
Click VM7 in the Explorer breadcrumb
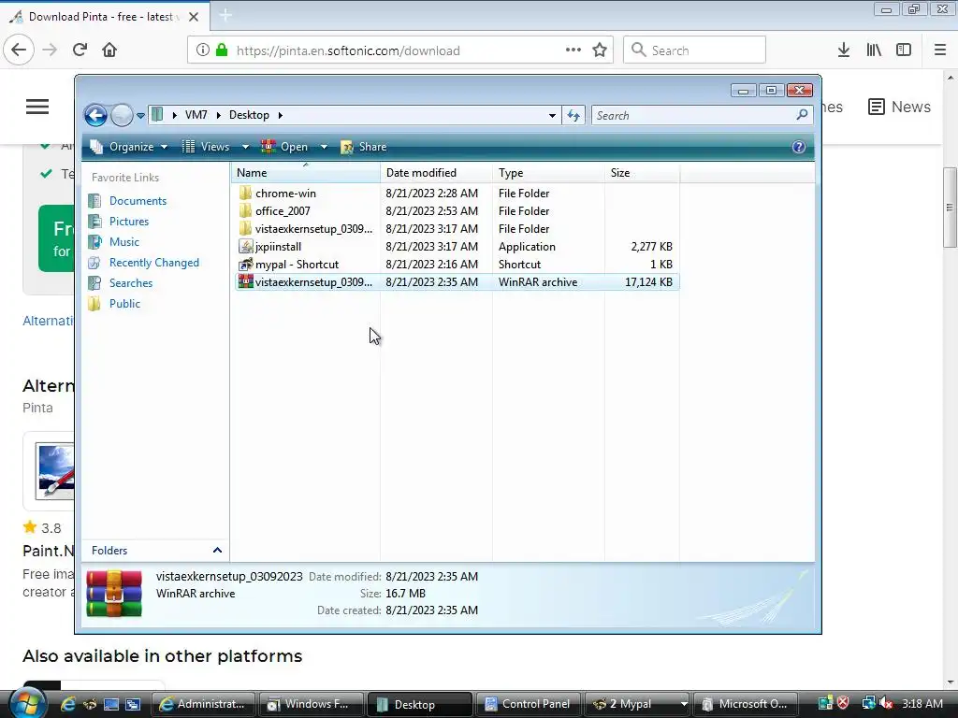196,115
